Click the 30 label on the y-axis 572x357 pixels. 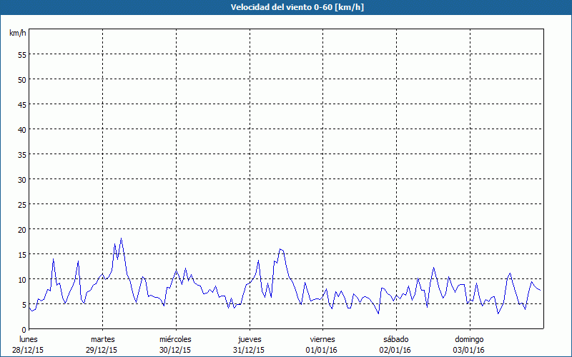tap(21, 179)
